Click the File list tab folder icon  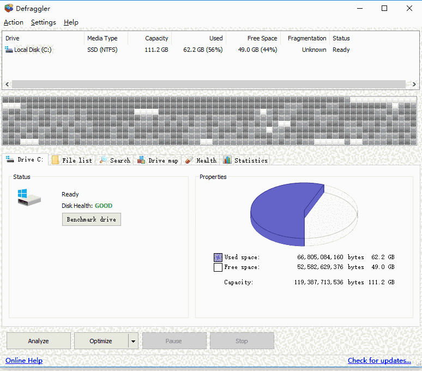(x=56, y=160)
